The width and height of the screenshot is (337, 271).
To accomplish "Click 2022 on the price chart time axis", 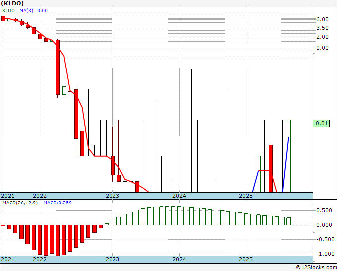I will click(40, 196).
